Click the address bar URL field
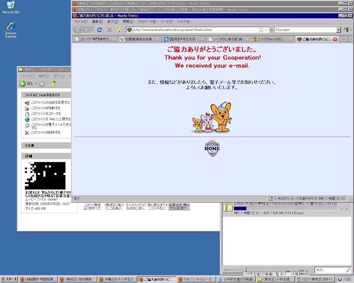This screenshot has width=354, height=283. [x=195, y=30]
